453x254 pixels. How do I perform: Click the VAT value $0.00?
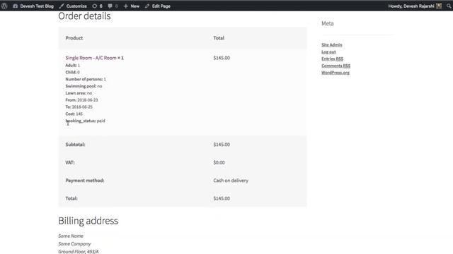[x=219, y=162]
